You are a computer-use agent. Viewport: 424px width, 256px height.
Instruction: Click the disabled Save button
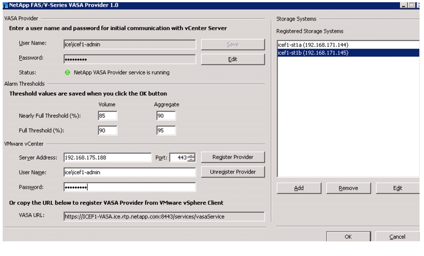click(x=232, y=45)
